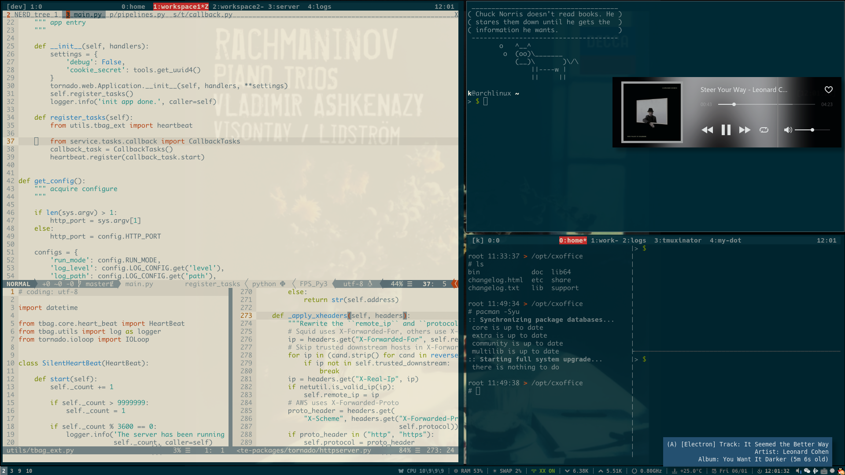Image resolution: width=845 pixels, height=475 pixels.
Task: Switch to workspace 2 in bar
Action: click(x=4, y=471)
